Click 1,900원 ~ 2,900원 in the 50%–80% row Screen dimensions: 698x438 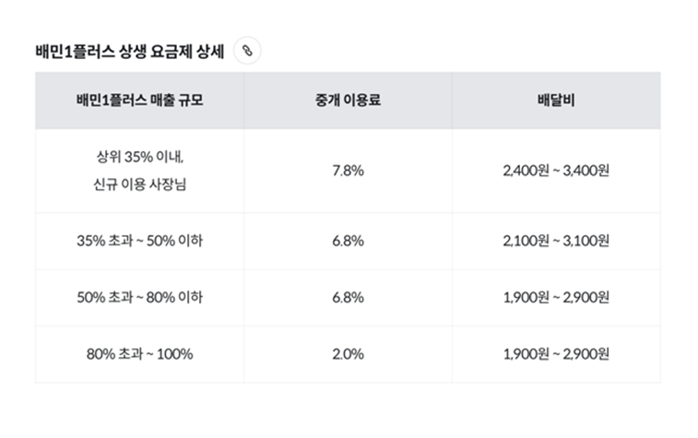556,297
